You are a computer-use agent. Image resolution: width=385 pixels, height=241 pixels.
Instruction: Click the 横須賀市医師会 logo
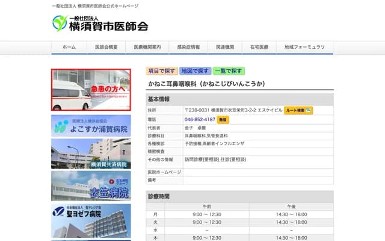(x=100, y=24)
